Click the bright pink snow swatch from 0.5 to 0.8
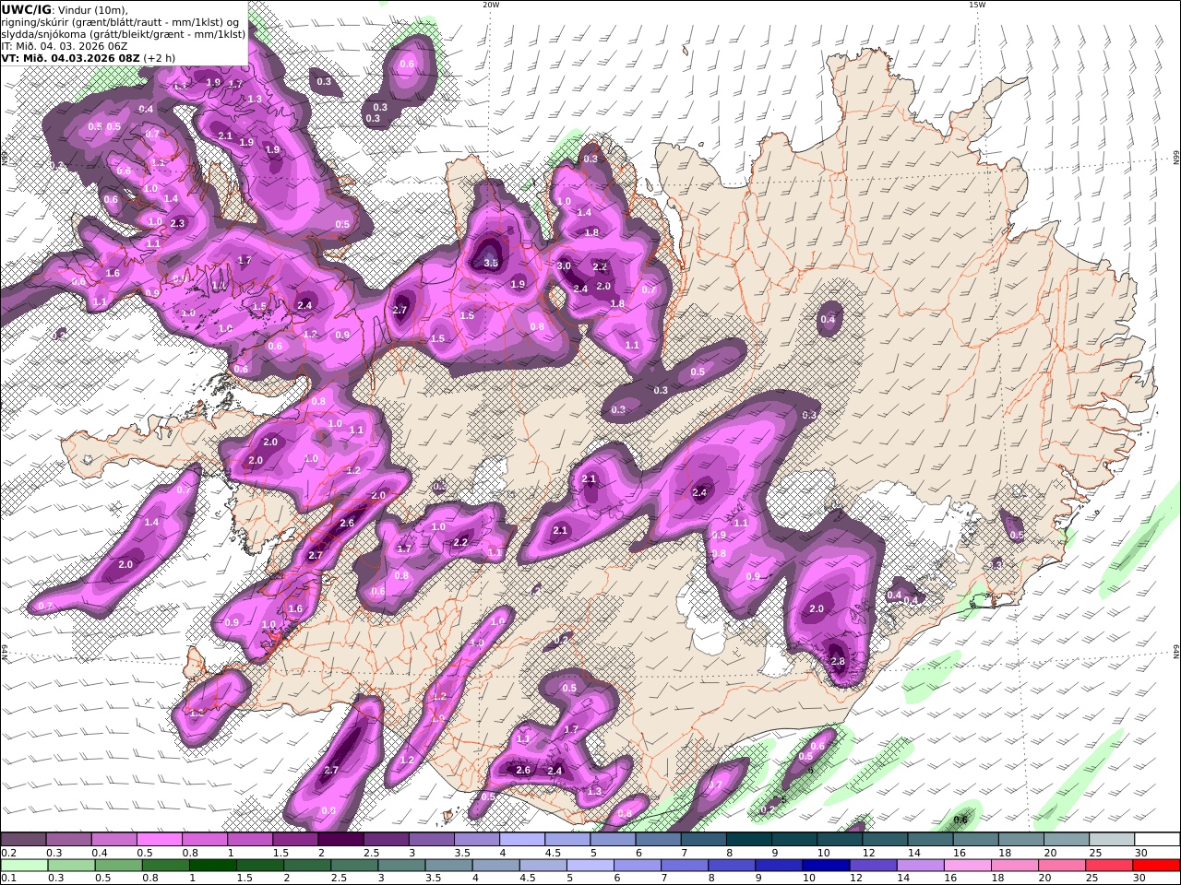The width and height of the screenshot is (1181, 885). (x=159, y=840)
